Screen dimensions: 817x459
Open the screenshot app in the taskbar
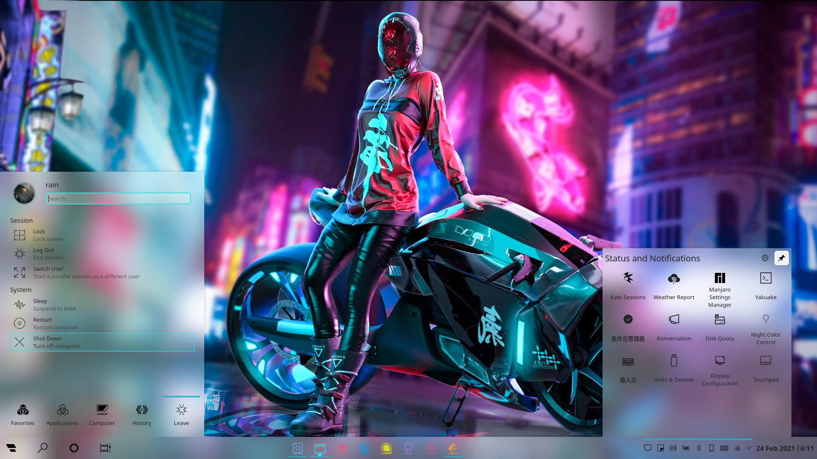pos(298,448)
